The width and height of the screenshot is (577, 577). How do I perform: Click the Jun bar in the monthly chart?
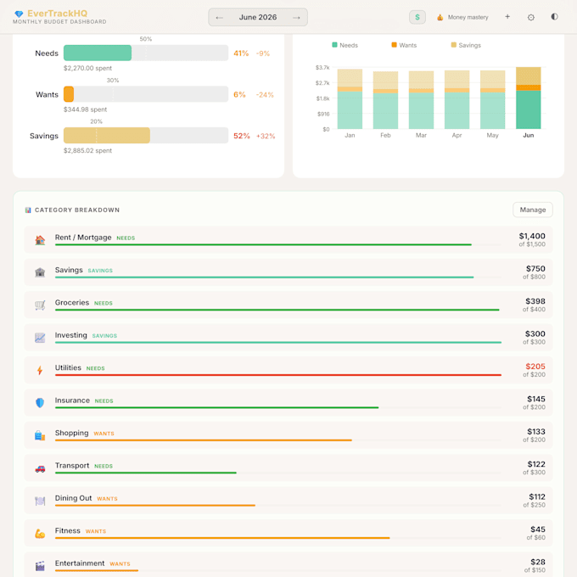[x=528, y=98]
